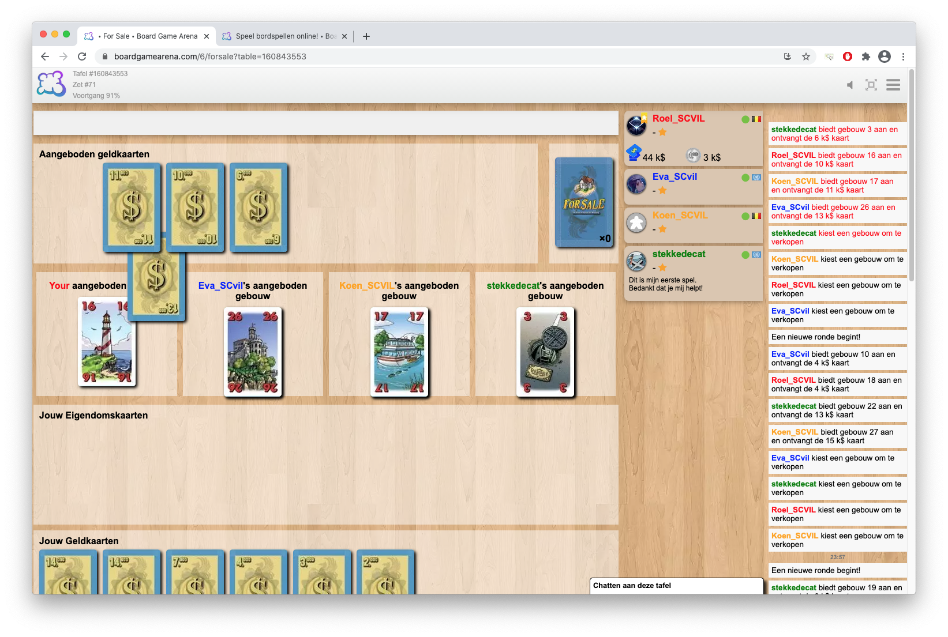Click the Chatten aan deze tafel chat field
The image size is (948, 637).
click(677, 586)
